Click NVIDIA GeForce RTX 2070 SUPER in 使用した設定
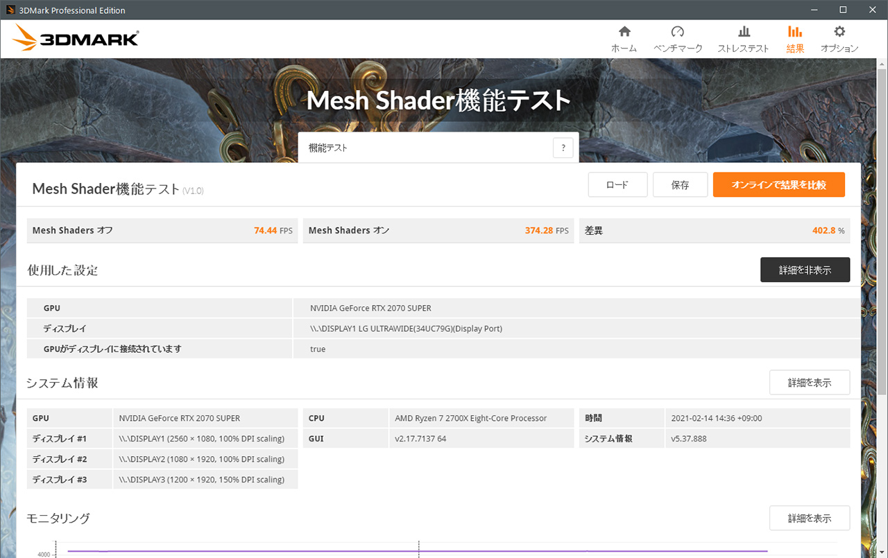 coord(370,308)
